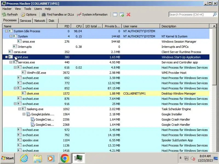219x164 pixels.
Task: Collapse the wininit.exe tree node
Action: click(6, 57)
